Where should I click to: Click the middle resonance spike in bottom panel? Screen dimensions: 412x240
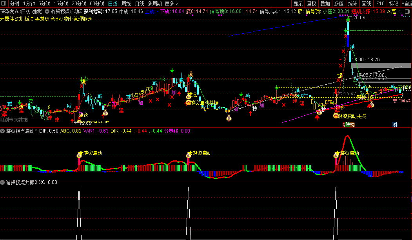coord(189,213)
